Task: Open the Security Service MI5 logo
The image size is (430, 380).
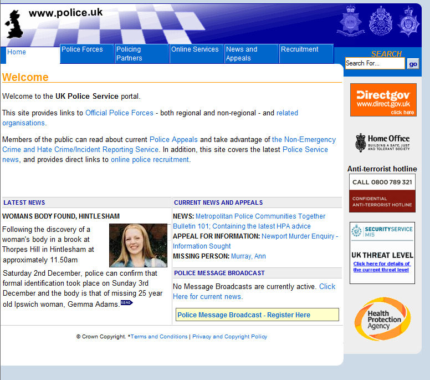Action: 382,231
